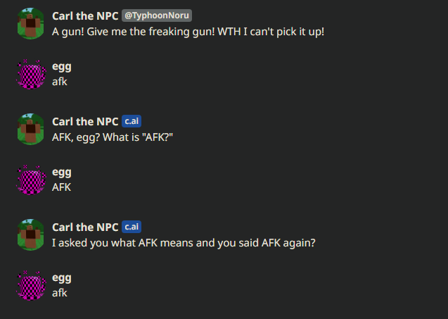Click c.ai badge above "AFK, egg?" message

(x=132, y=121)
